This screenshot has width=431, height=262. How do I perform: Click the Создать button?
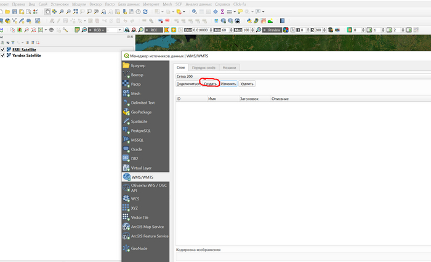click(x=210, y=83)
